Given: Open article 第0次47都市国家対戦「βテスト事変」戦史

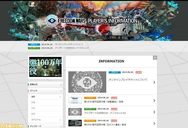Looking at the screenshot, I should pos(105,125).
